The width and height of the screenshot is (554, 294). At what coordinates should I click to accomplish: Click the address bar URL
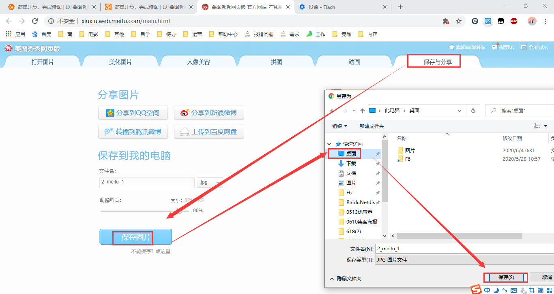click(126, 21)
